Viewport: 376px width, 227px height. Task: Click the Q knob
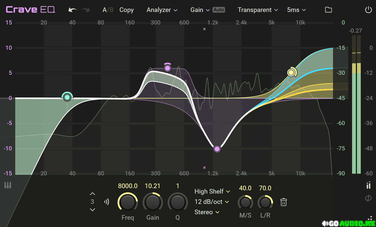click(178, 203)
